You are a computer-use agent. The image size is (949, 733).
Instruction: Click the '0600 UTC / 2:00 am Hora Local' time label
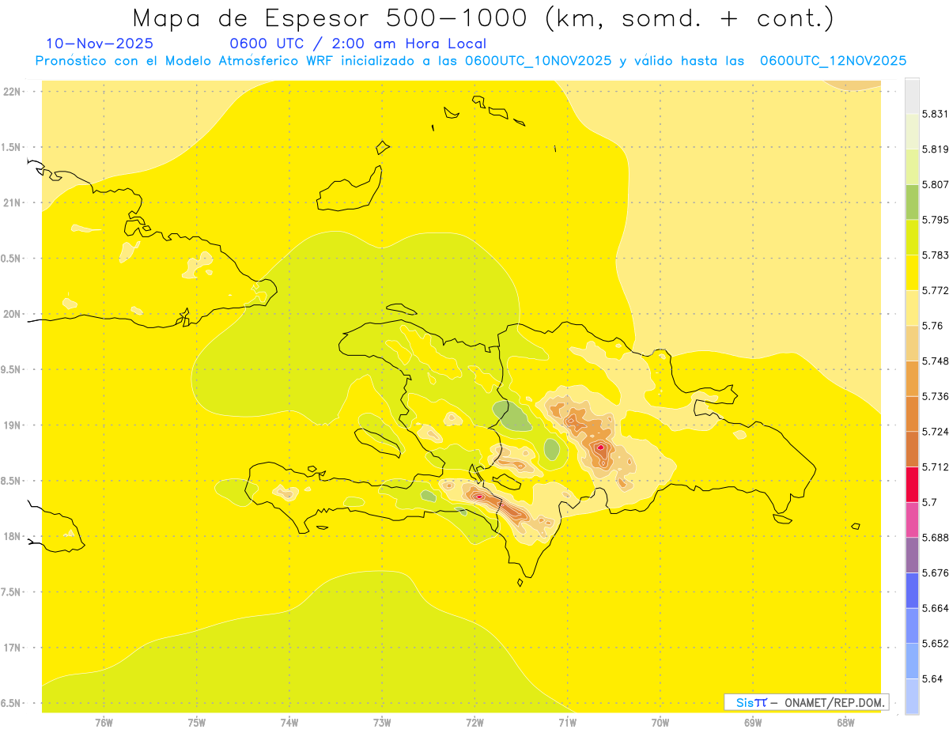coord(357,44)
